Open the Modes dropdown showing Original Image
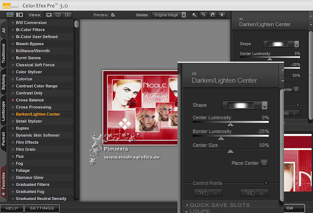 [169, 15]
